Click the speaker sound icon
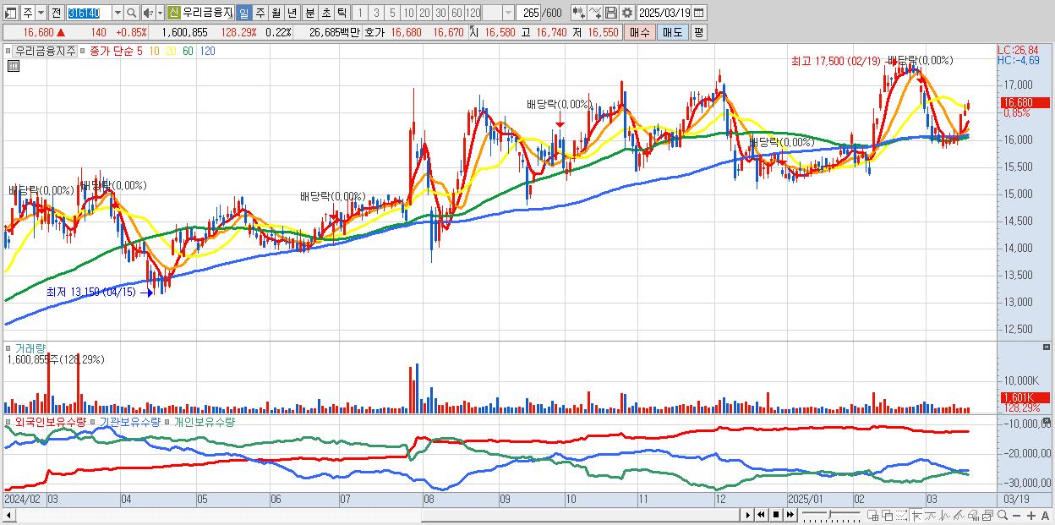The image size is (1055, 525). 148,13
